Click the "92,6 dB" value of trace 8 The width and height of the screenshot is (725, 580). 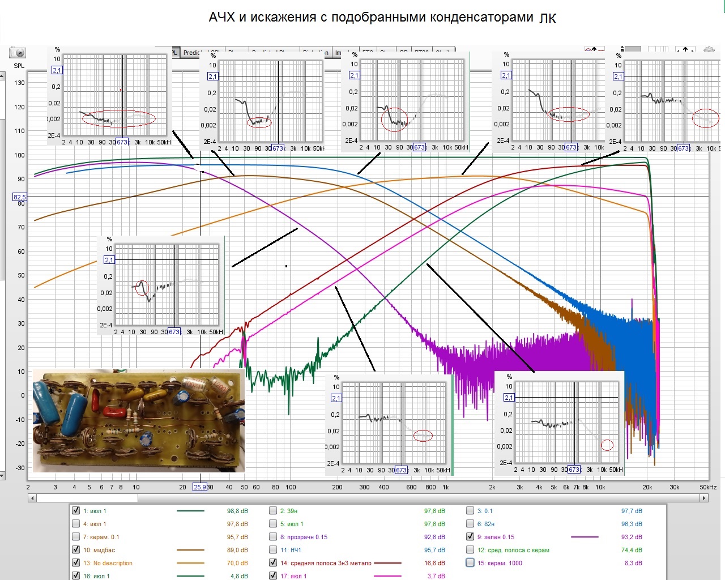pyautogui.click(x=434, y=537)
